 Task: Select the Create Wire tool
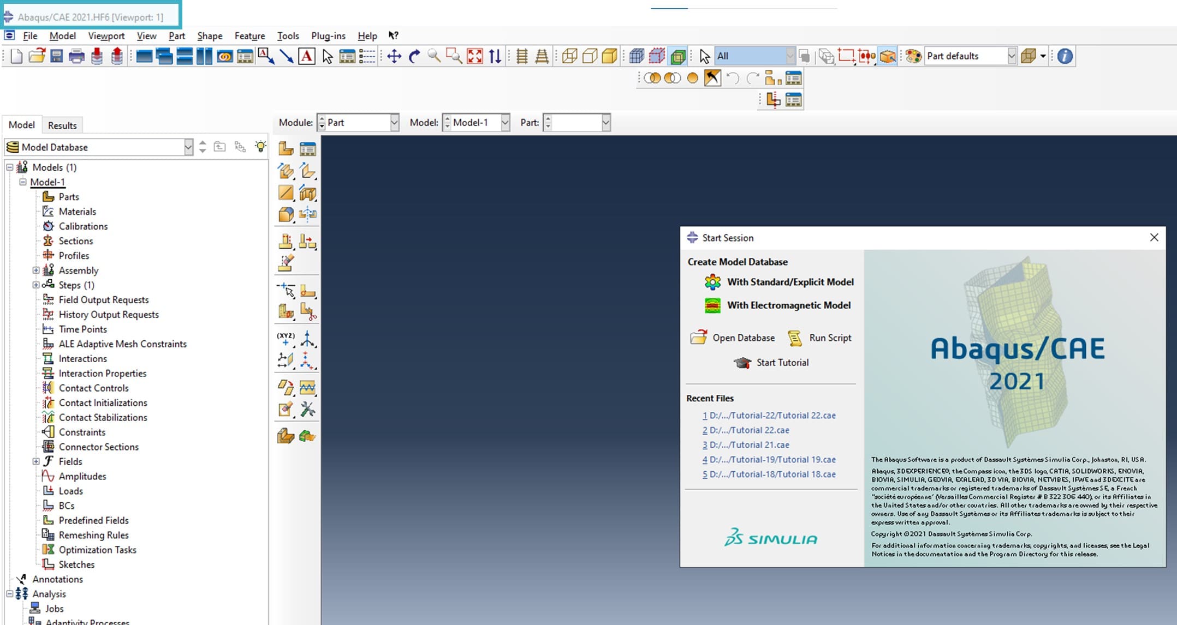click(286, 193)
